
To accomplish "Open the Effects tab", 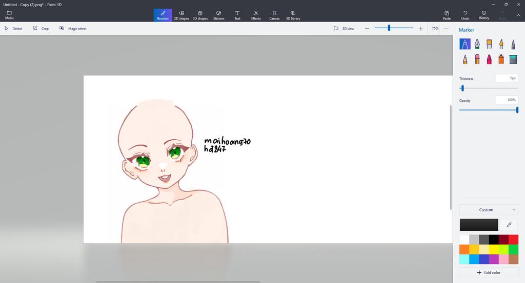I will pos(256,15).
